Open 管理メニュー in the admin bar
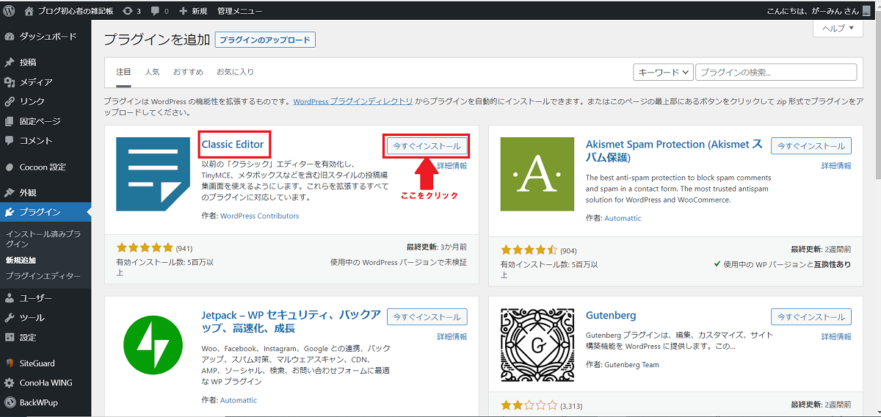 (x=239, y=12)
